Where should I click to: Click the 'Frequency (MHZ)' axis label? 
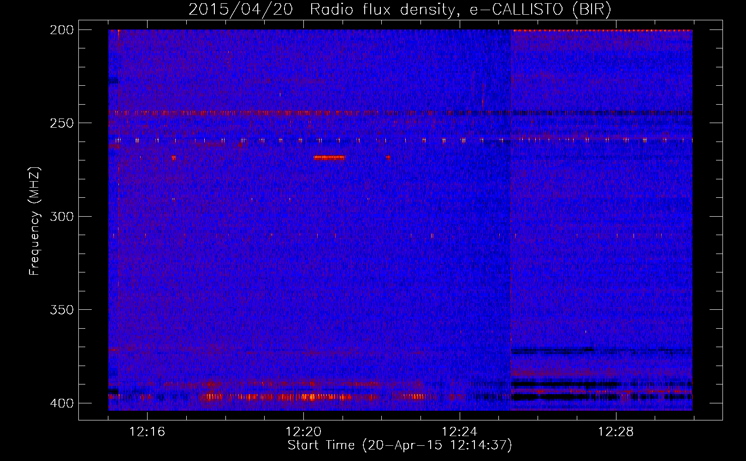point(35,220)
